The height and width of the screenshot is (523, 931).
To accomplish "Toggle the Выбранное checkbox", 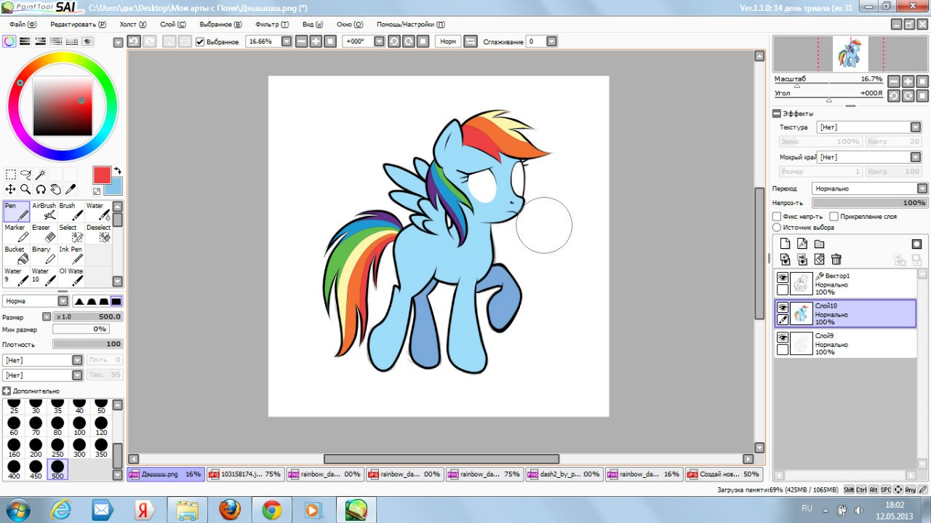I will click(201, 41).
